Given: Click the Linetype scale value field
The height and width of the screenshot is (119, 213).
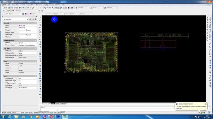Looking at the screenshot, I should [27, 32].
